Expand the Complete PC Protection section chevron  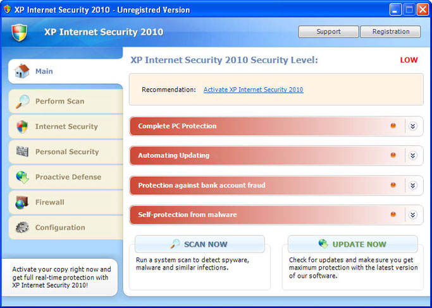point(412,126)
